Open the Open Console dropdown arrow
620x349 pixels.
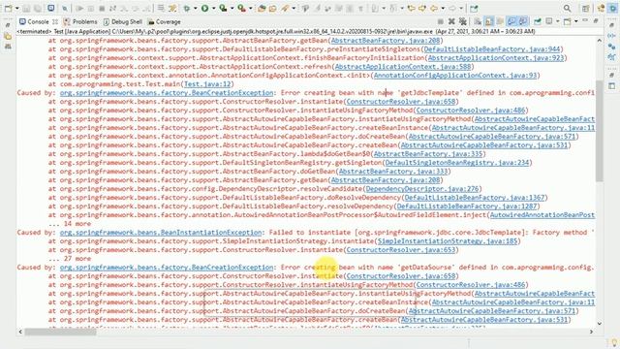[576, 21]
